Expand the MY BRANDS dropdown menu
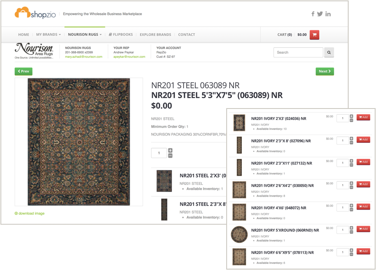The height and width of the screenshot is (270, 376). point(49,35)
